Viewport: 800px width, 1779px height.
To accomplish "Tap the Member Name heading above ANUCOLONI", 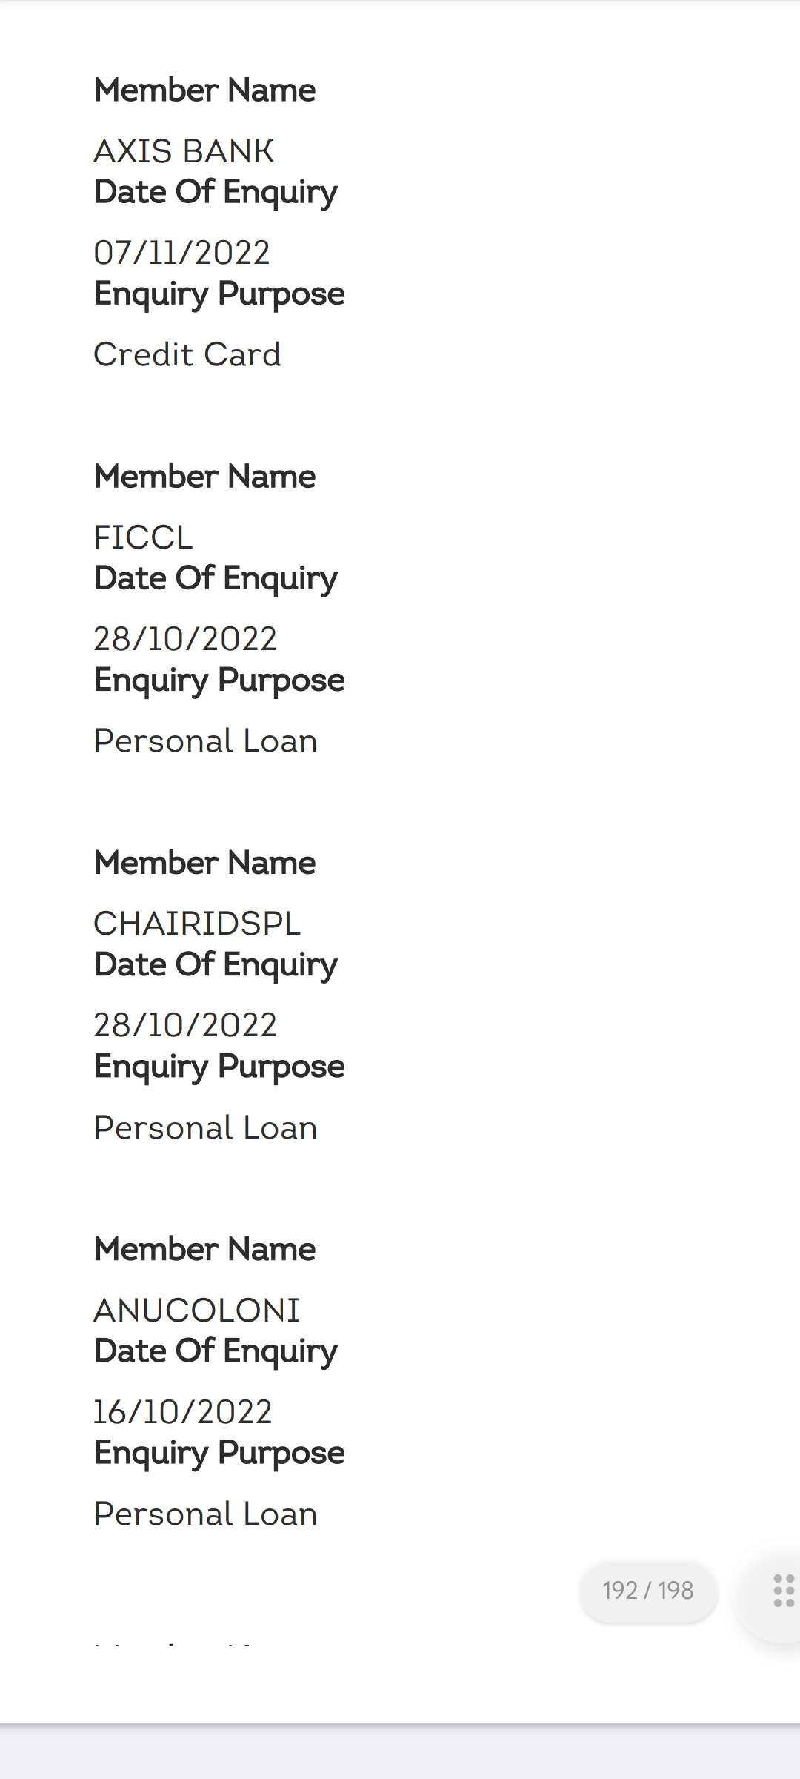I will (204, 1250).
